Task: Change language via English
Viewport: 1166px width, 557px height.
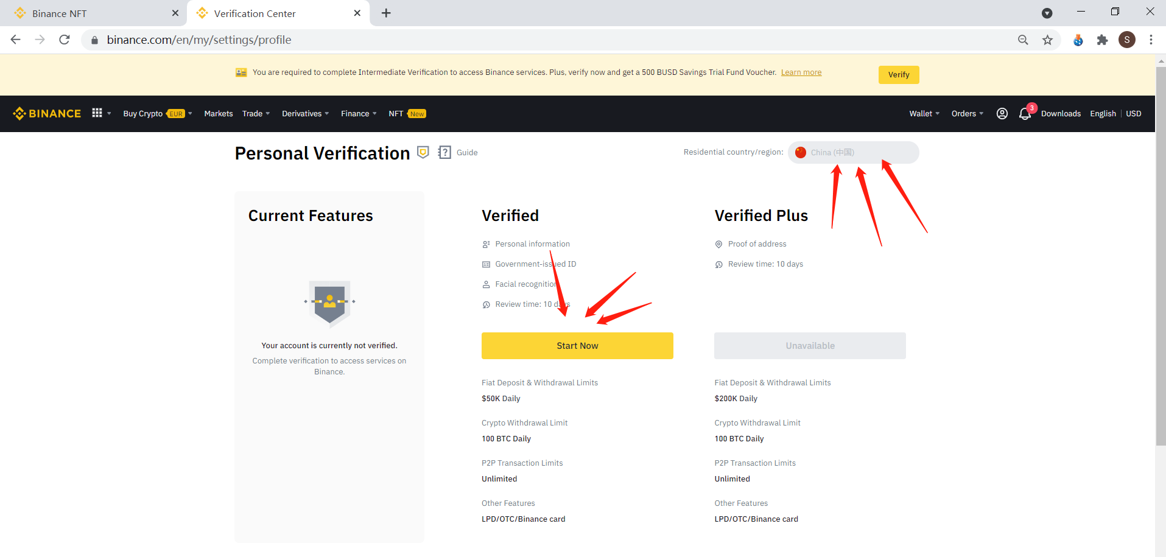Action: (x=1103, y=113)
